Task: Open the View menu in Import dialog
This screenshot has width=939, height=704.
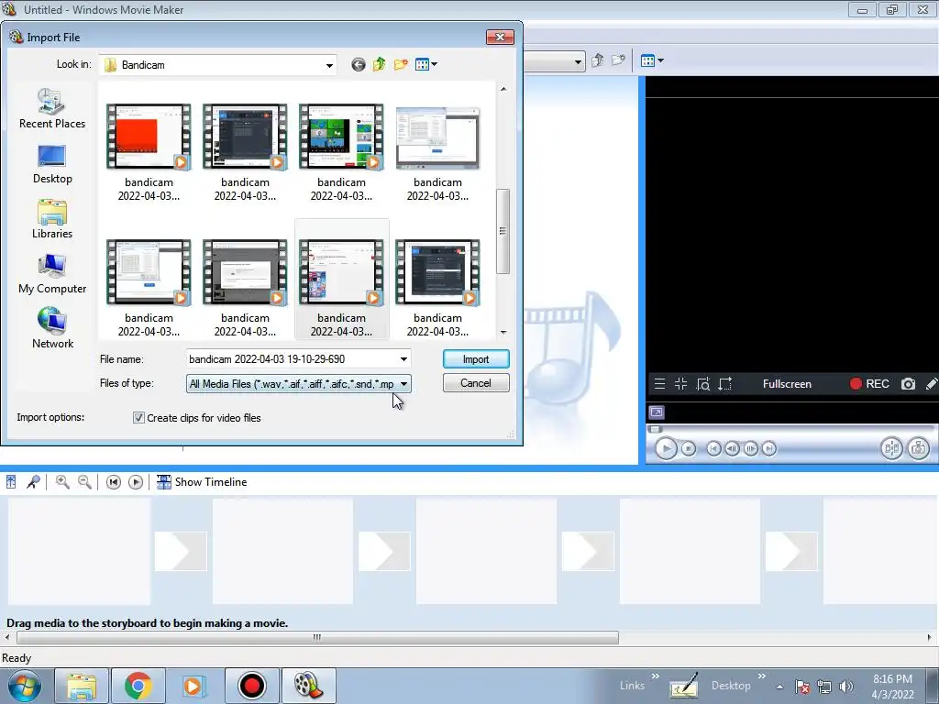Action: click(425, 64)
